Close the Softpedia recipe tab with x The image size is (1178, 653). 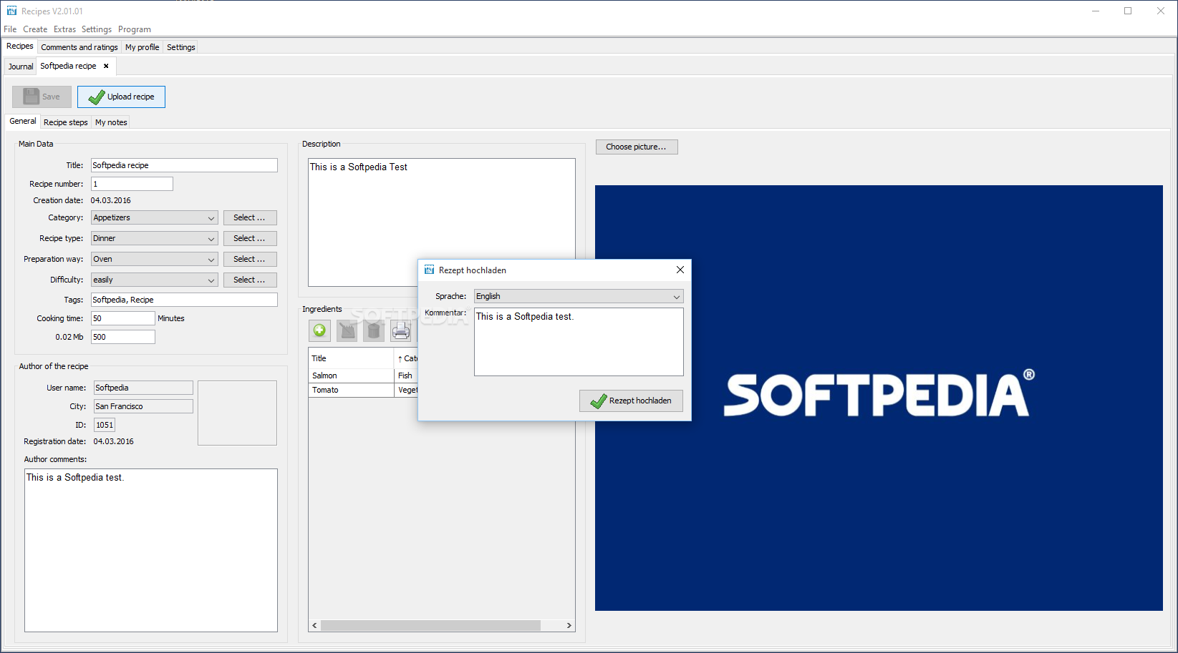tap(106, 66)
